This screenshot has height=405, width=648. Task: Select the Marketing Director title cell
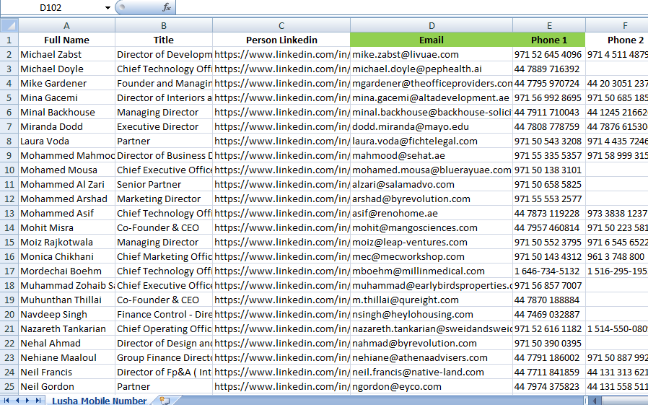[164, 199]
